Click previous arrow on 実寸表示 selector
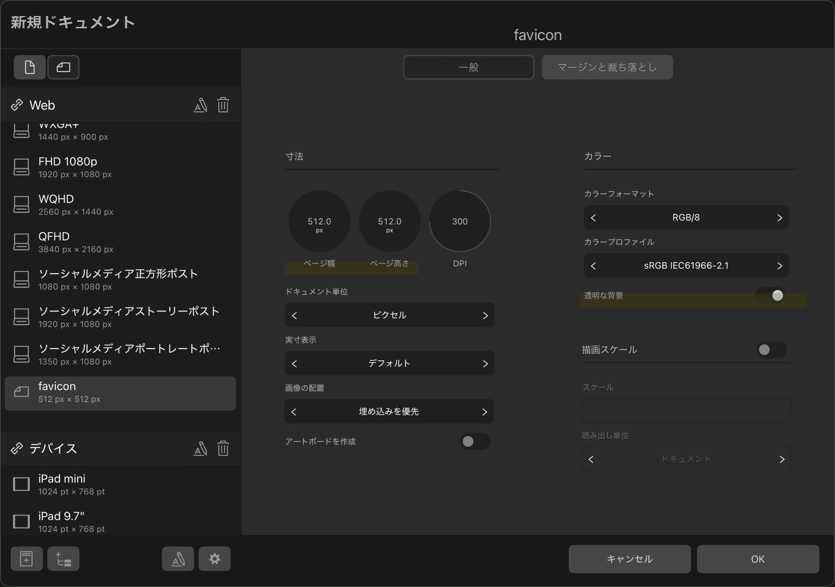835x587 pixels. (294, 363)
